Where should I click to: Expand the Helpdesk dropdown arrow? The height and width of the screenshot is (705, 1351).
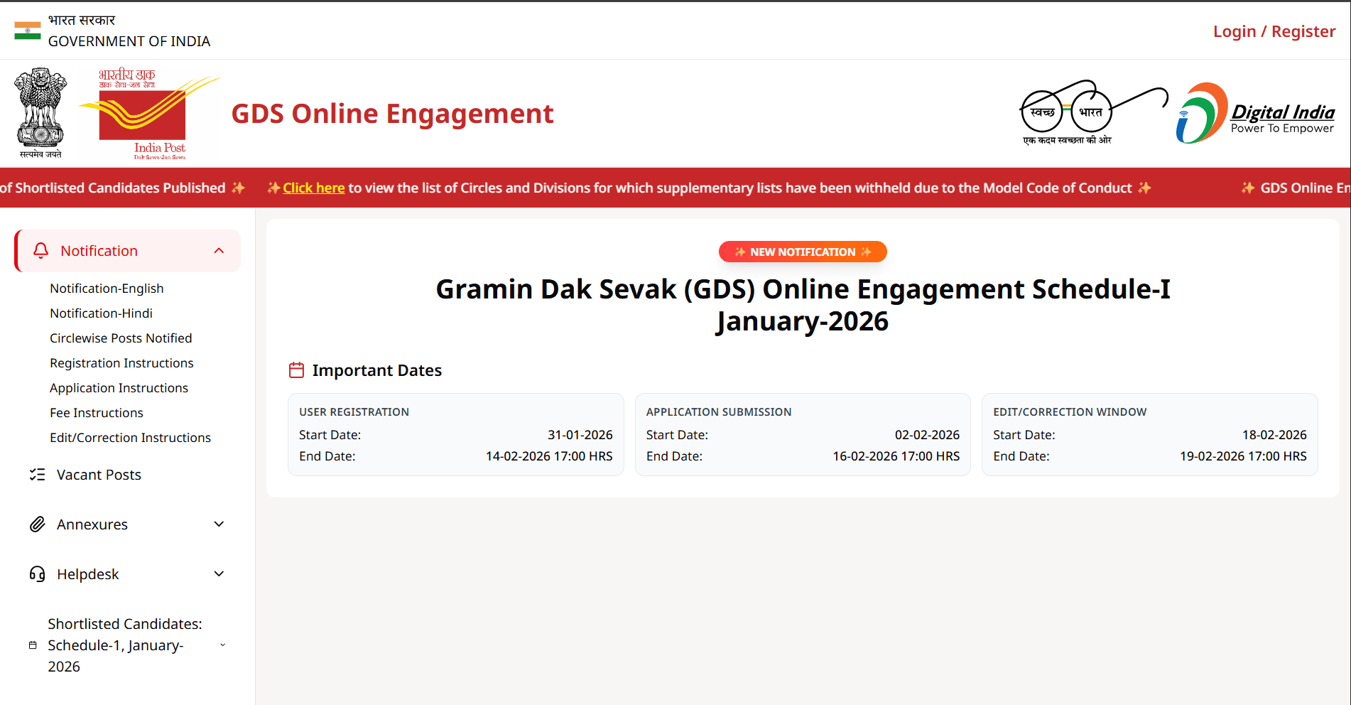click(x=219, y=574)
